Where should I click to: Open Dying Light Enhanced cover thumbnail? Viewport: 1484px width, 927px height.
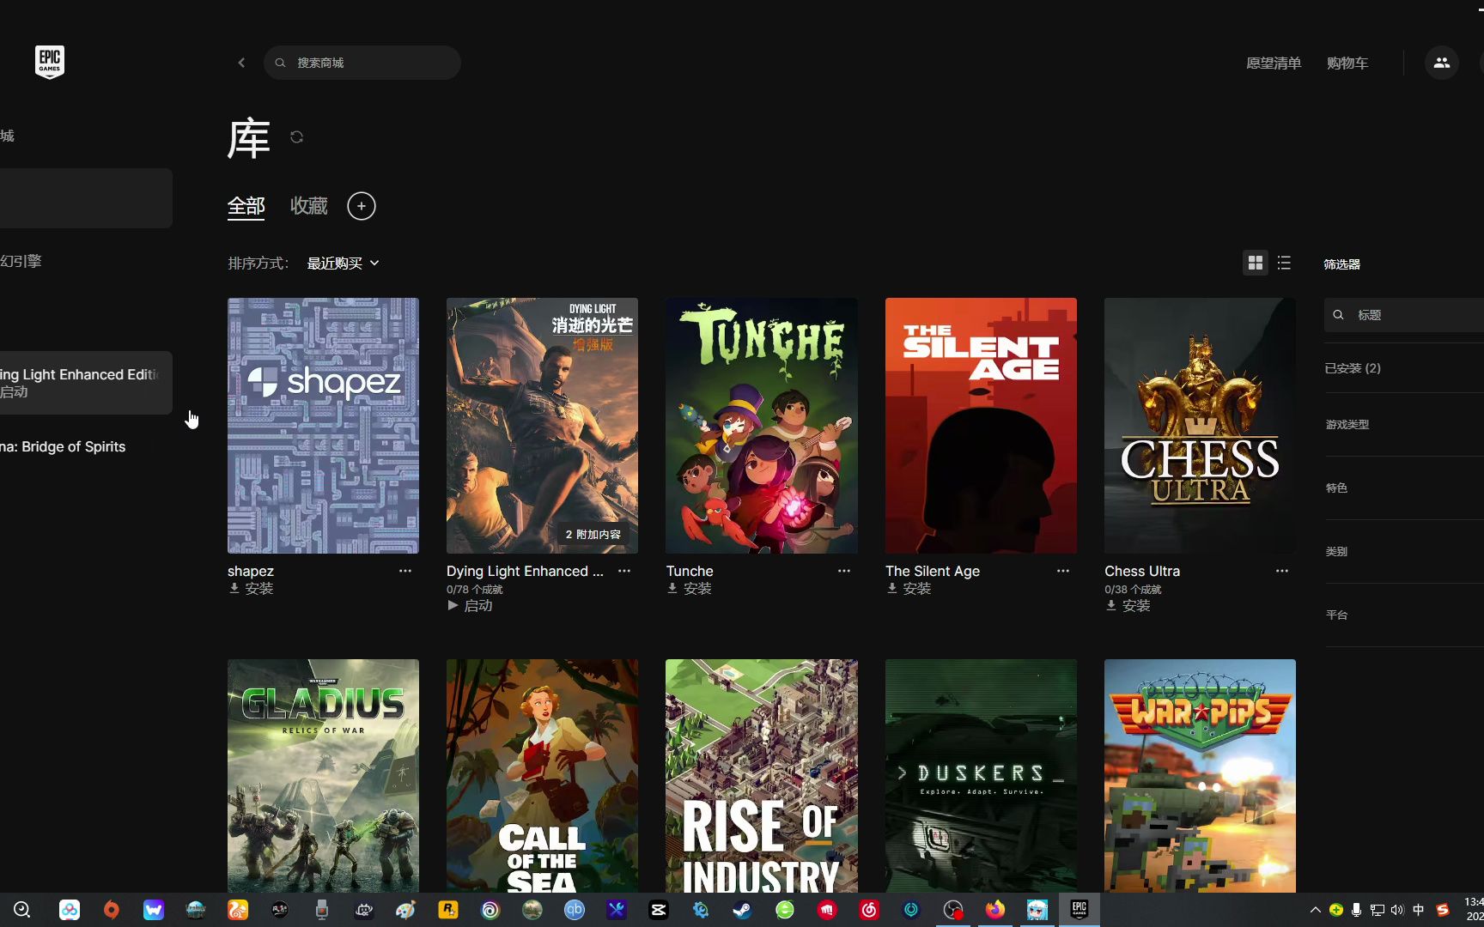pos(542,426)
